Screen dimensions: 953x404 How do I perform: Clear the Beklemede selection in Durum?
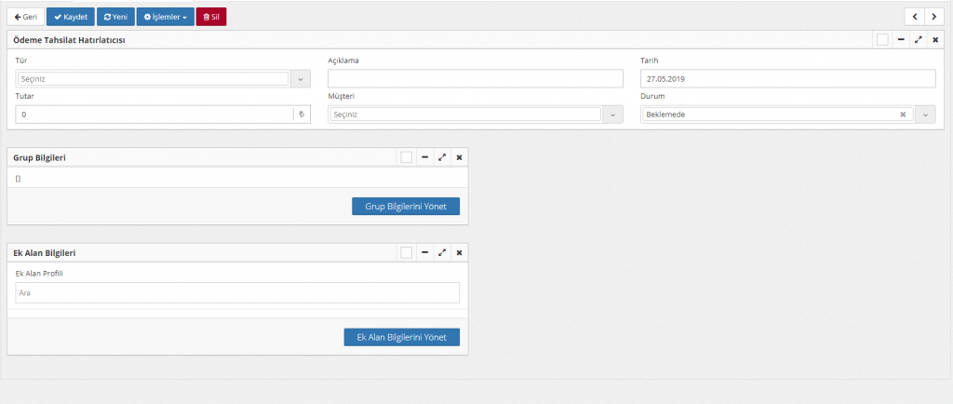[903, 114]
